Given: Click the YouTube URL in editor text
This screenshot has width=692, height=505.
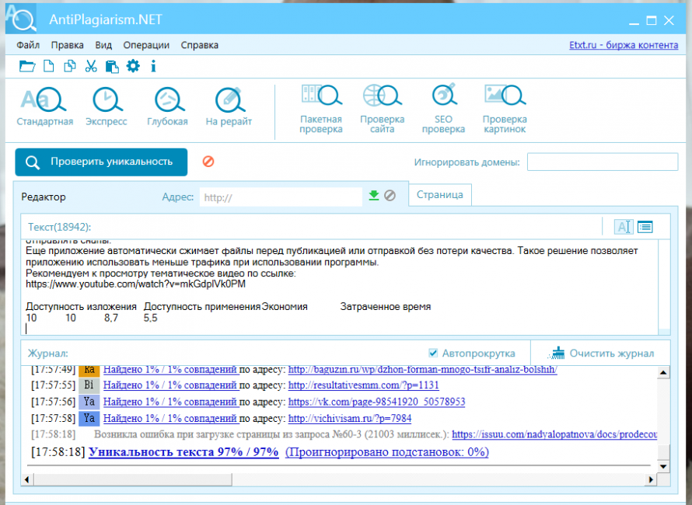Looking at the screenshot, I should [x=135, y=284].
